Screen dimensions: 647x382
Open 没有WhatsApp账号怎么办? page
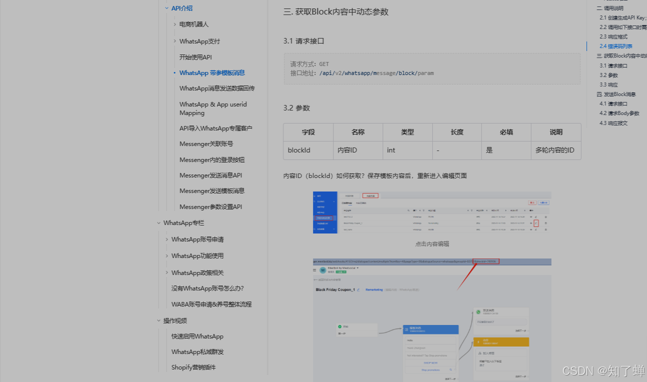point(208,288)
